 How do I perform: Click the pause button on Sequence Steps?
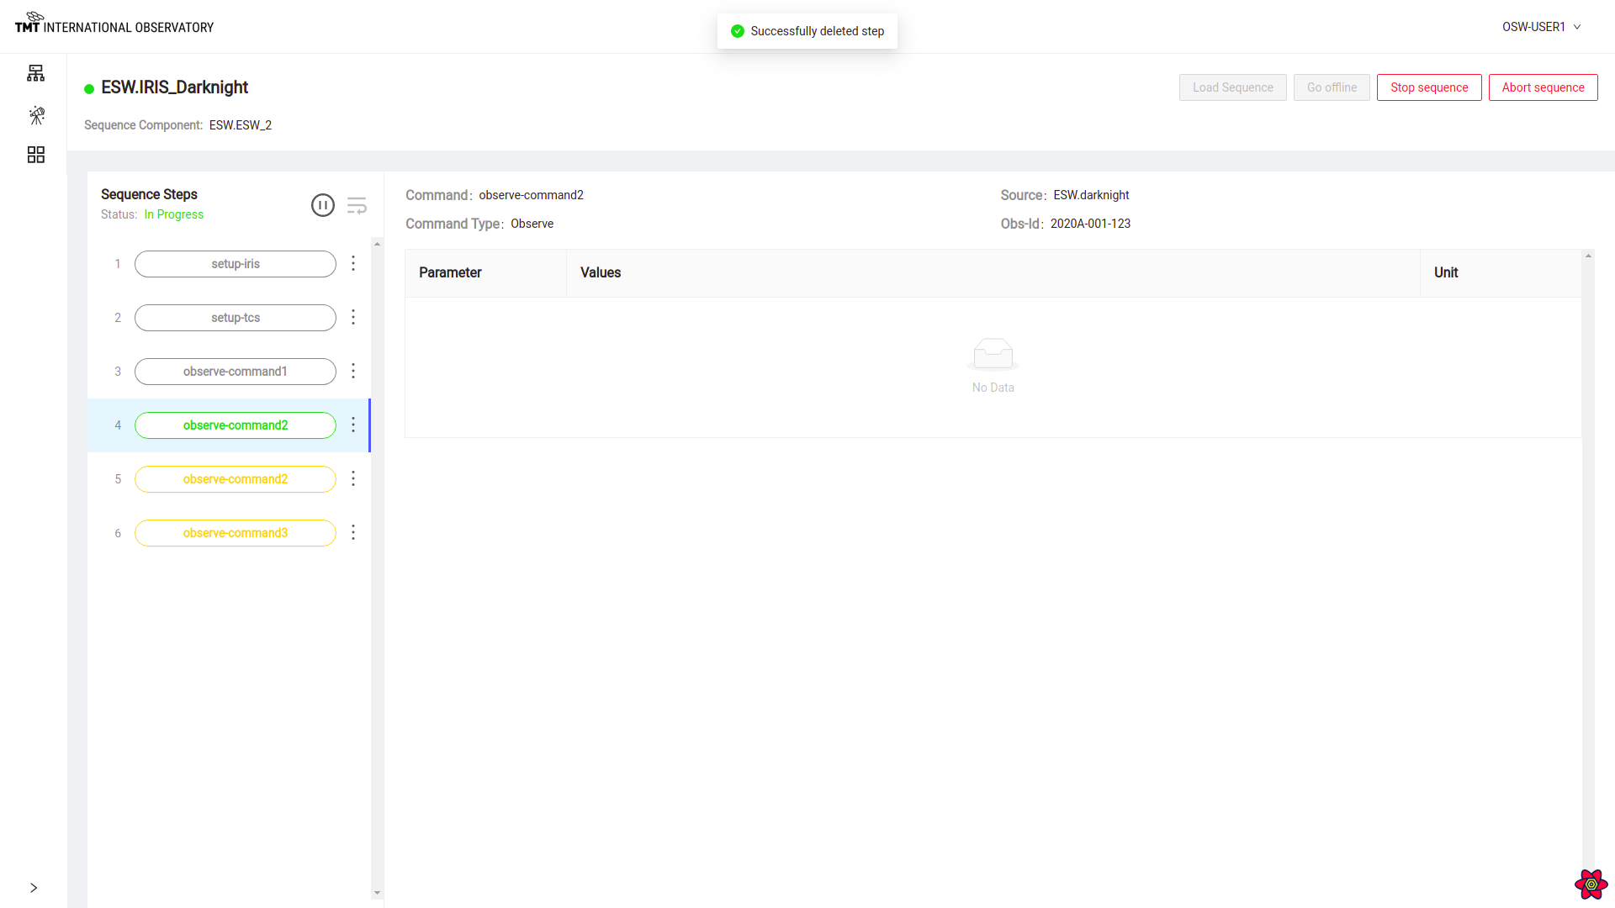coord(323,205)
